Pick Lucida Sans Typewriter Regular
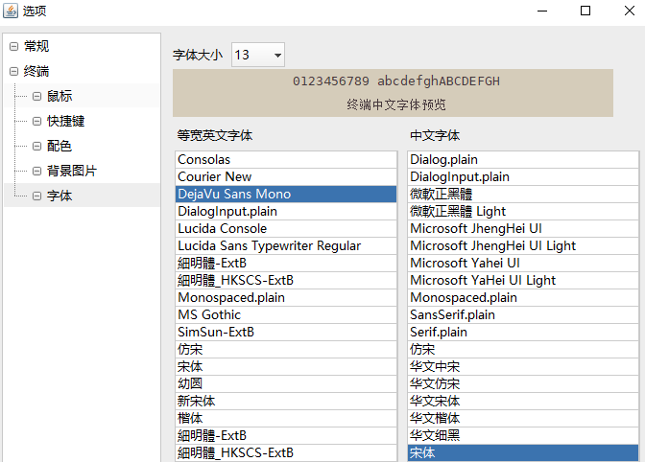The width and height of the screenshot is (645, 462). (x=286, y=245)
